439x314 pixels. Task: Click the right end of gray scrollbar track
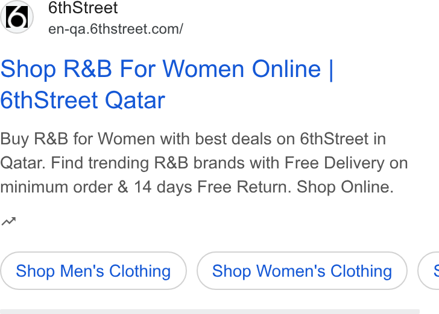(x=415, y=312)
